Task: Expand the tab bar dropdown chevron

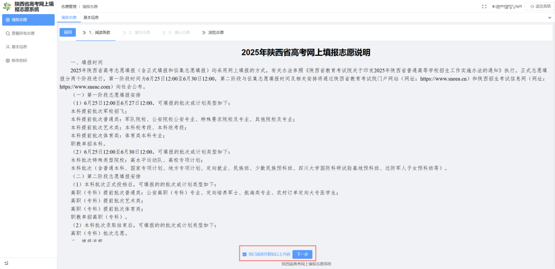Action: coord(549,18)
